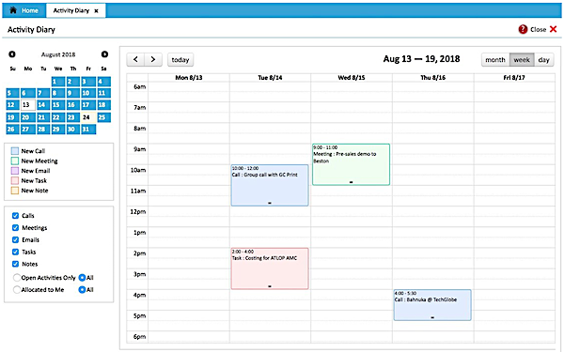This screenshot has height=352, width=564.
Task: Select August 28 in mini calendar
Action: [x=43, y=130]
